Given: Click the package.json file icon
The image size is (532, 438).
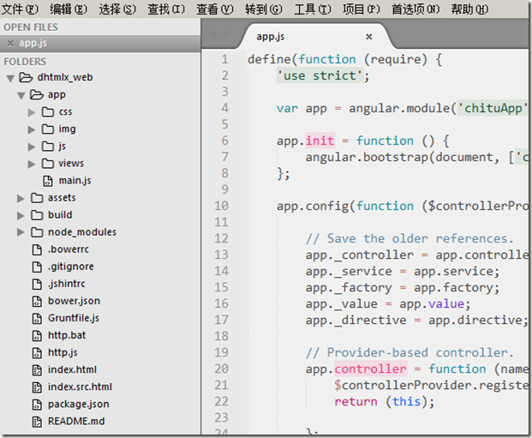Looking at the screenshot, I should pos(37,405).
